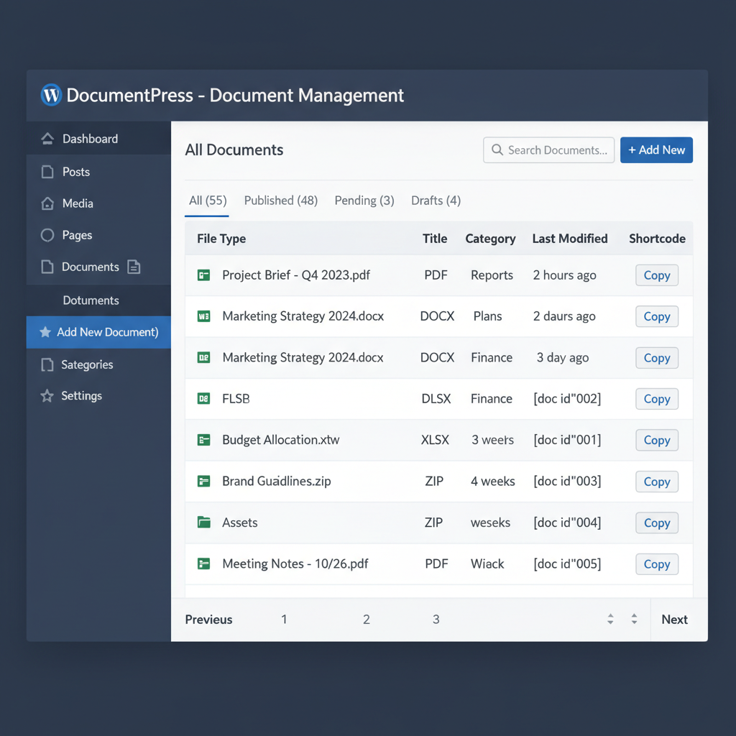Click the Settings star outline icon
Viewport: 736px width, 736px height.
(45, 395)
